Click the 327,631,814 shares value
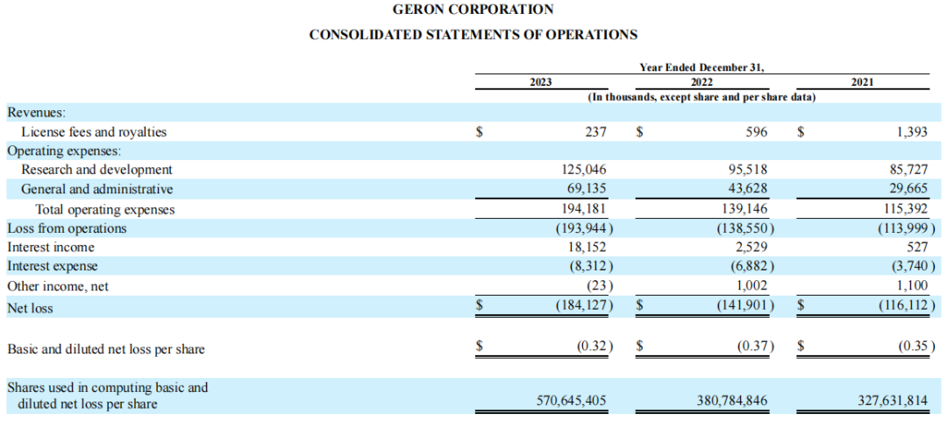Image resolution: width=947 pixels, height=427 pixels. [x=894, y=400]
